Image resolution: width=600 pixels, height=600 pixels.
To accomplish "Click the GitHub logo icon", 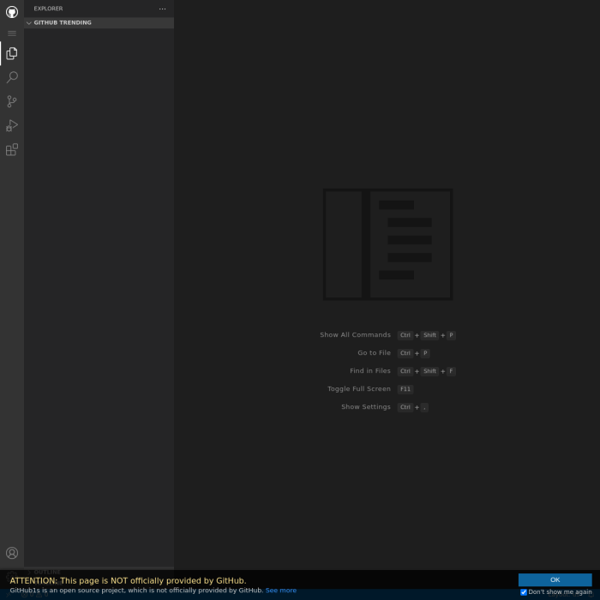I will tap(12, 12).
